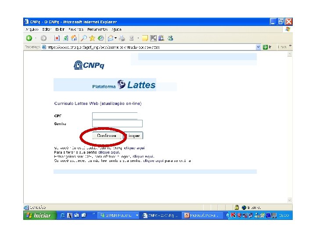Open the Exibir menu
The width and height of the screenshot is (316, 237).
click(x=60, y=29)
